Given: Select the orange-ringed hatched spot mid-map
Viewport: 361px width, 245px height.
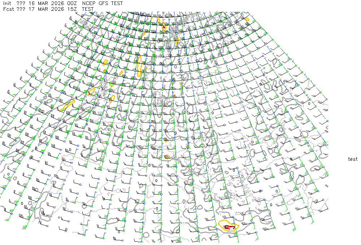Looking at the screenshot, I should coord(166,156).
